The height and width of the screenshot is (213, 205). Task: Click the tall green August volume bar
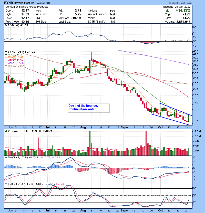89,143
